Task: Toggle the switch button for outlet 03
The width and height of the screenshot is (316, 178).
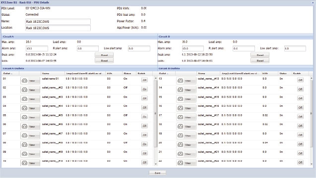Action: 144,98
